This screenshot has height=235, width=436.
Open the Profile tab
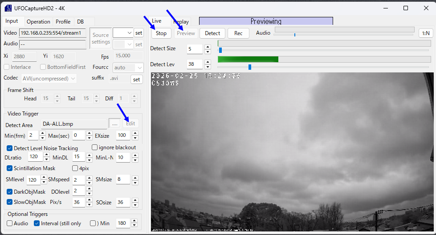(63, 22)
